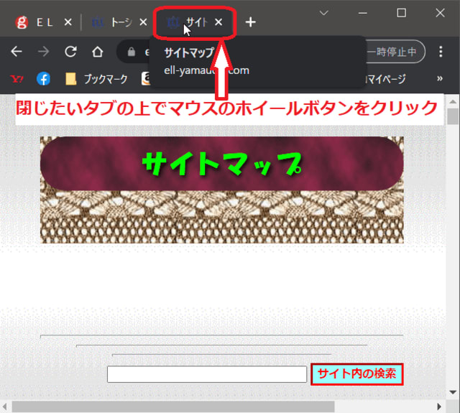Expand the tab search dropdown arrow
Image resolution: width=460 pixels, height=413 pixels.
click(x=324, y=13)
